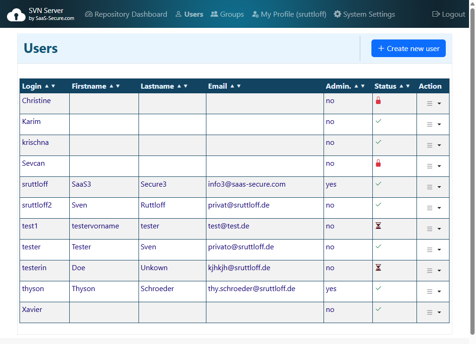Open the Repository Dashboard via its icon
Viewport: 476px width, 344px height.
pos(88,14)
